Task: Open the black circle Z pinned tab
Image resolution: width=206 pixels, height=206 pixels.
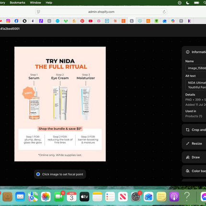Action: [24, 21]
